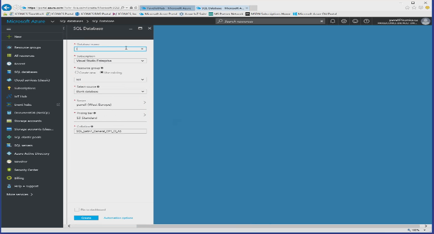The height and width of the screenshot is (234, 434).
Task: Open Azure Active Directory from sidebar
Action: coord(31,154)
